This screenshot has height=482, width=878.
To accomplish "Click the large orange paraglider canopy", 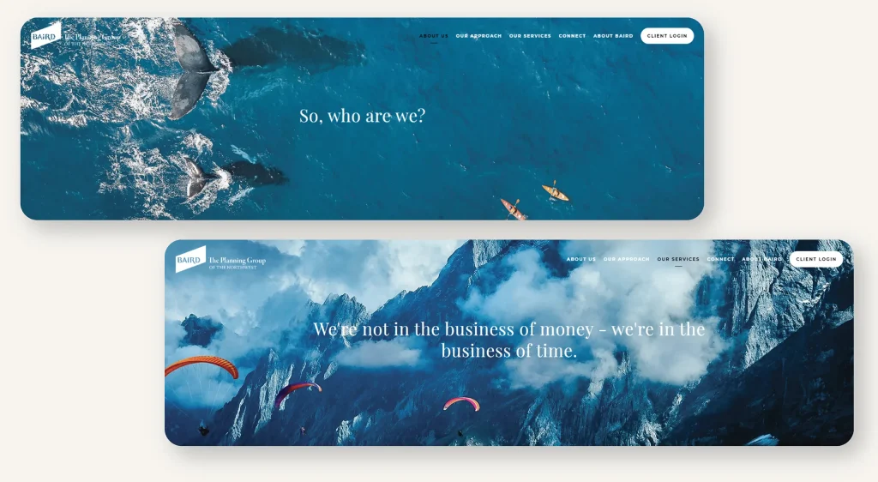I will pos(201,366).
